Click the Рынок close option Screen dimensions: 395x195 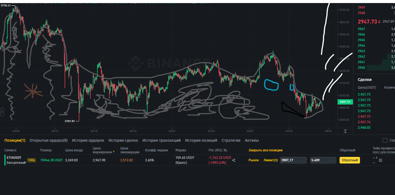click(253, 160)
